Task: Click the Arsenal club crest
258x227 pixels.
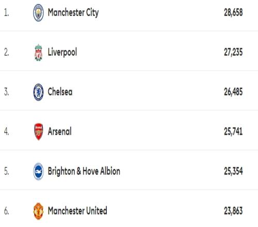Action: click(39, 132)
